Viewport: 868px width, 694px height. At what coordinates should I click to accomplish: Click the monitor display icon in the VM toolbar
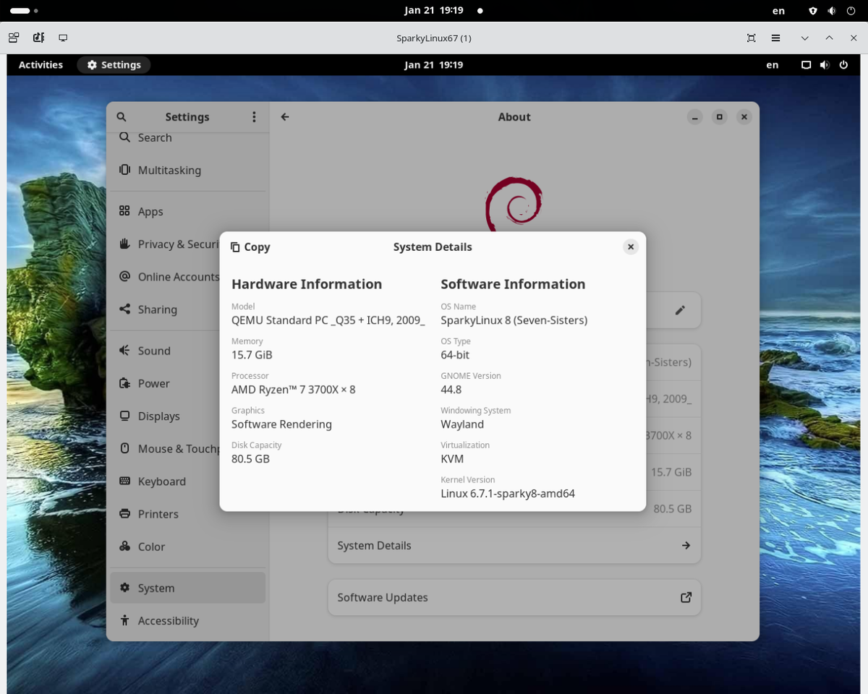click(x=63, y=37)
